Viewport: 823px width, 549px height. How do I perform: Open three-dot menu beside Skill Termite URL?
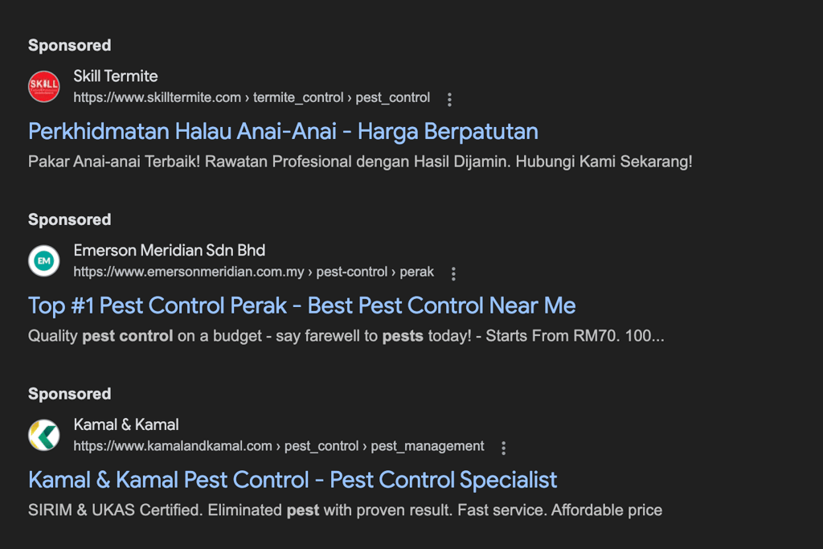click(449, 99)
